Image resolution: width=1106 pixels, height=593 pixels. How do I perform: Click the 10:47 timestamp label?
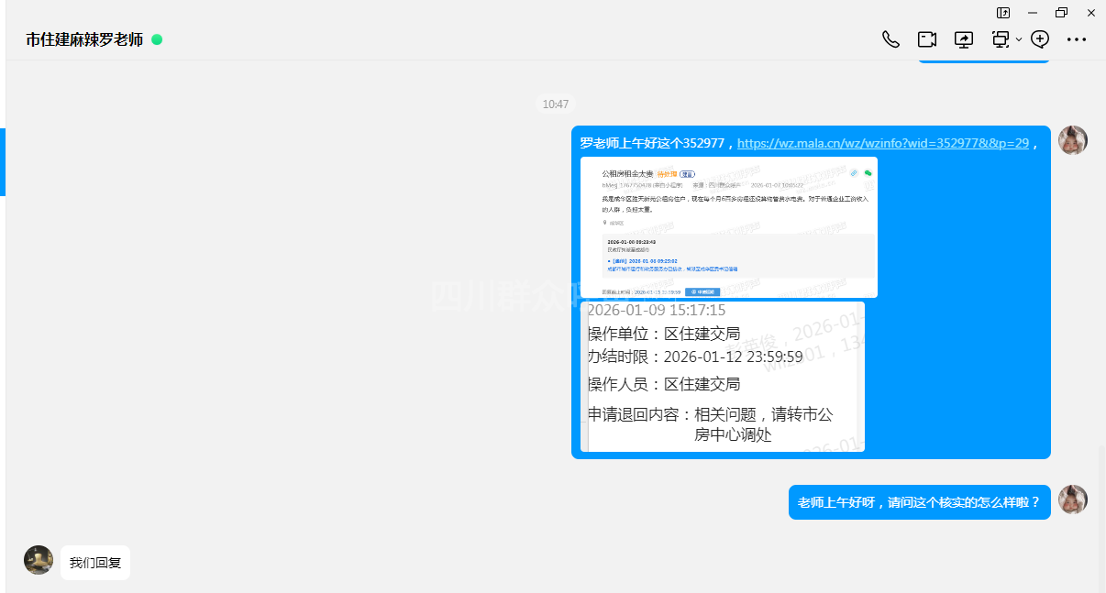555,104
